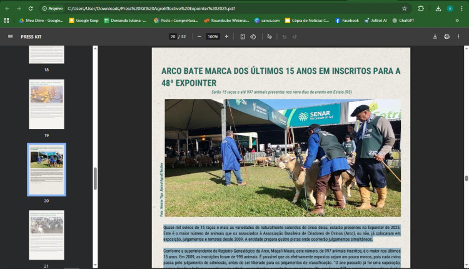The height and width of the screenshot is (269, 469).
Task: Bookmark this page with the star icon
Action: [x=405, y=8]
